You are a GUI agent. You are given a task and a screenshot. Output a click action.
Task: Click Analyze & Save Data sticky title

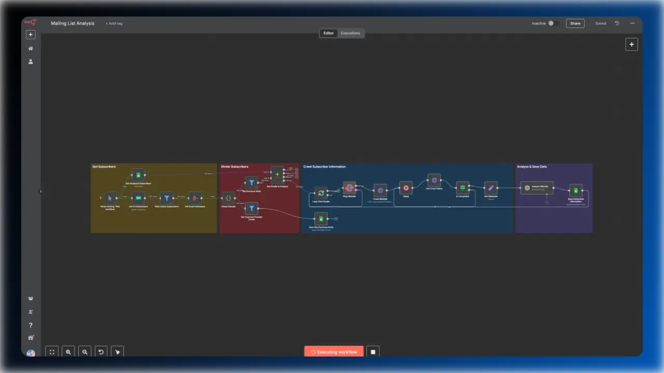(532, 167)
